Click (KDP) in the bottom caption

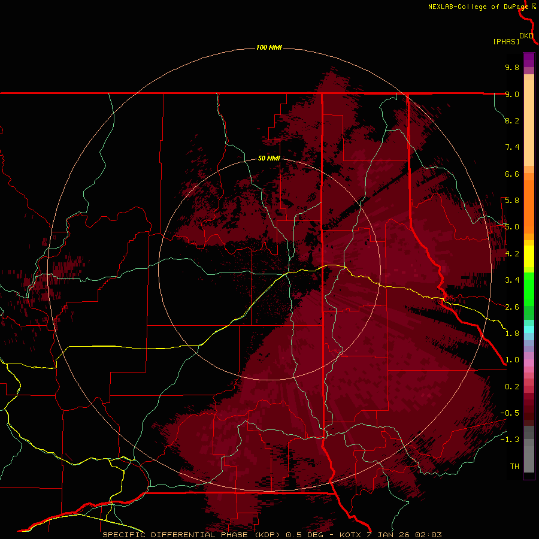(268, 535)
